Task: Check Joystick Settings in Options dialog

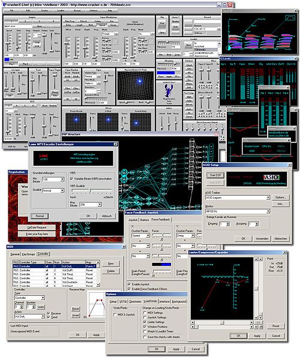Action: [145, 317]
